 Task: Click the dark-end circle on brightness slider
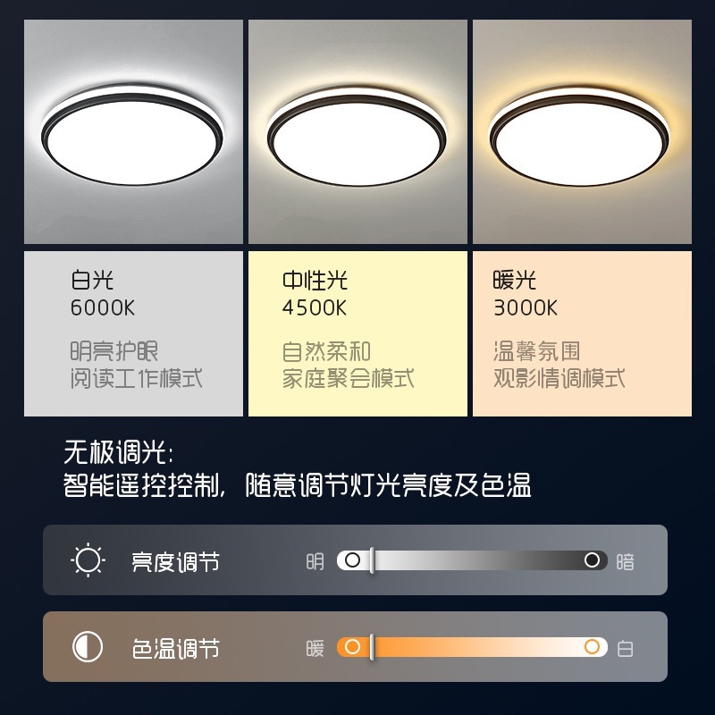(592, 560)
